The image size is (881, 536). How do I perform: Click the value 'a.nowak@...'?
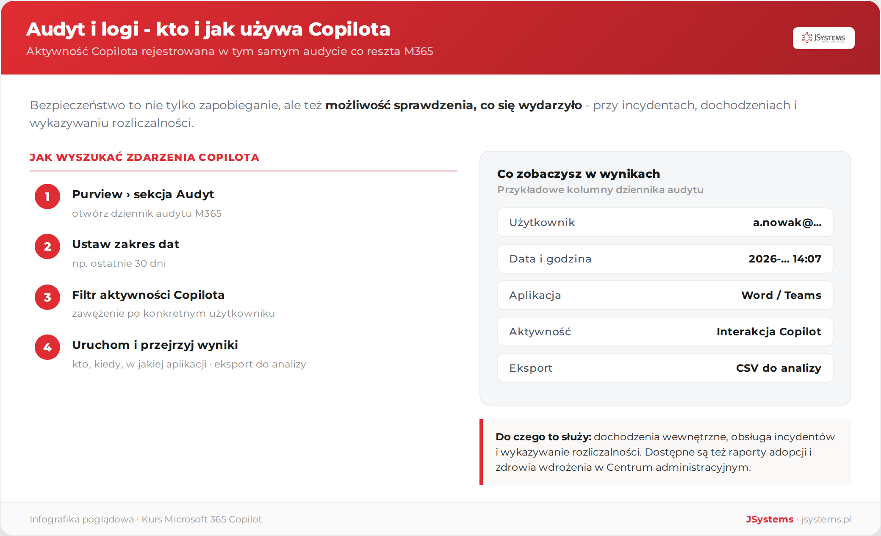tap(787, 223)
